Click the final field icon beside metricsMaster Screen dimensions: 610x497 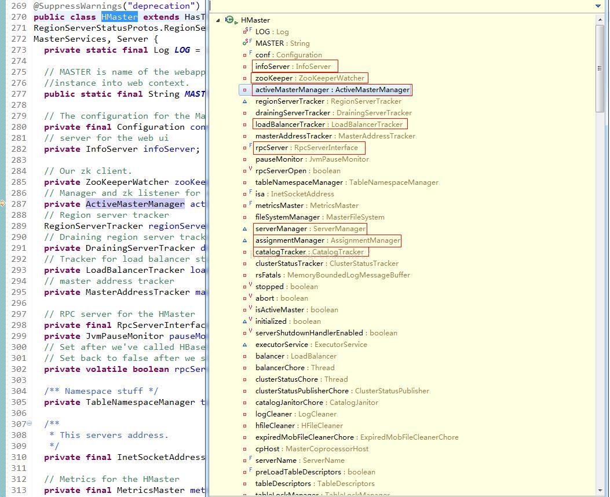click(x=247, y=204)
